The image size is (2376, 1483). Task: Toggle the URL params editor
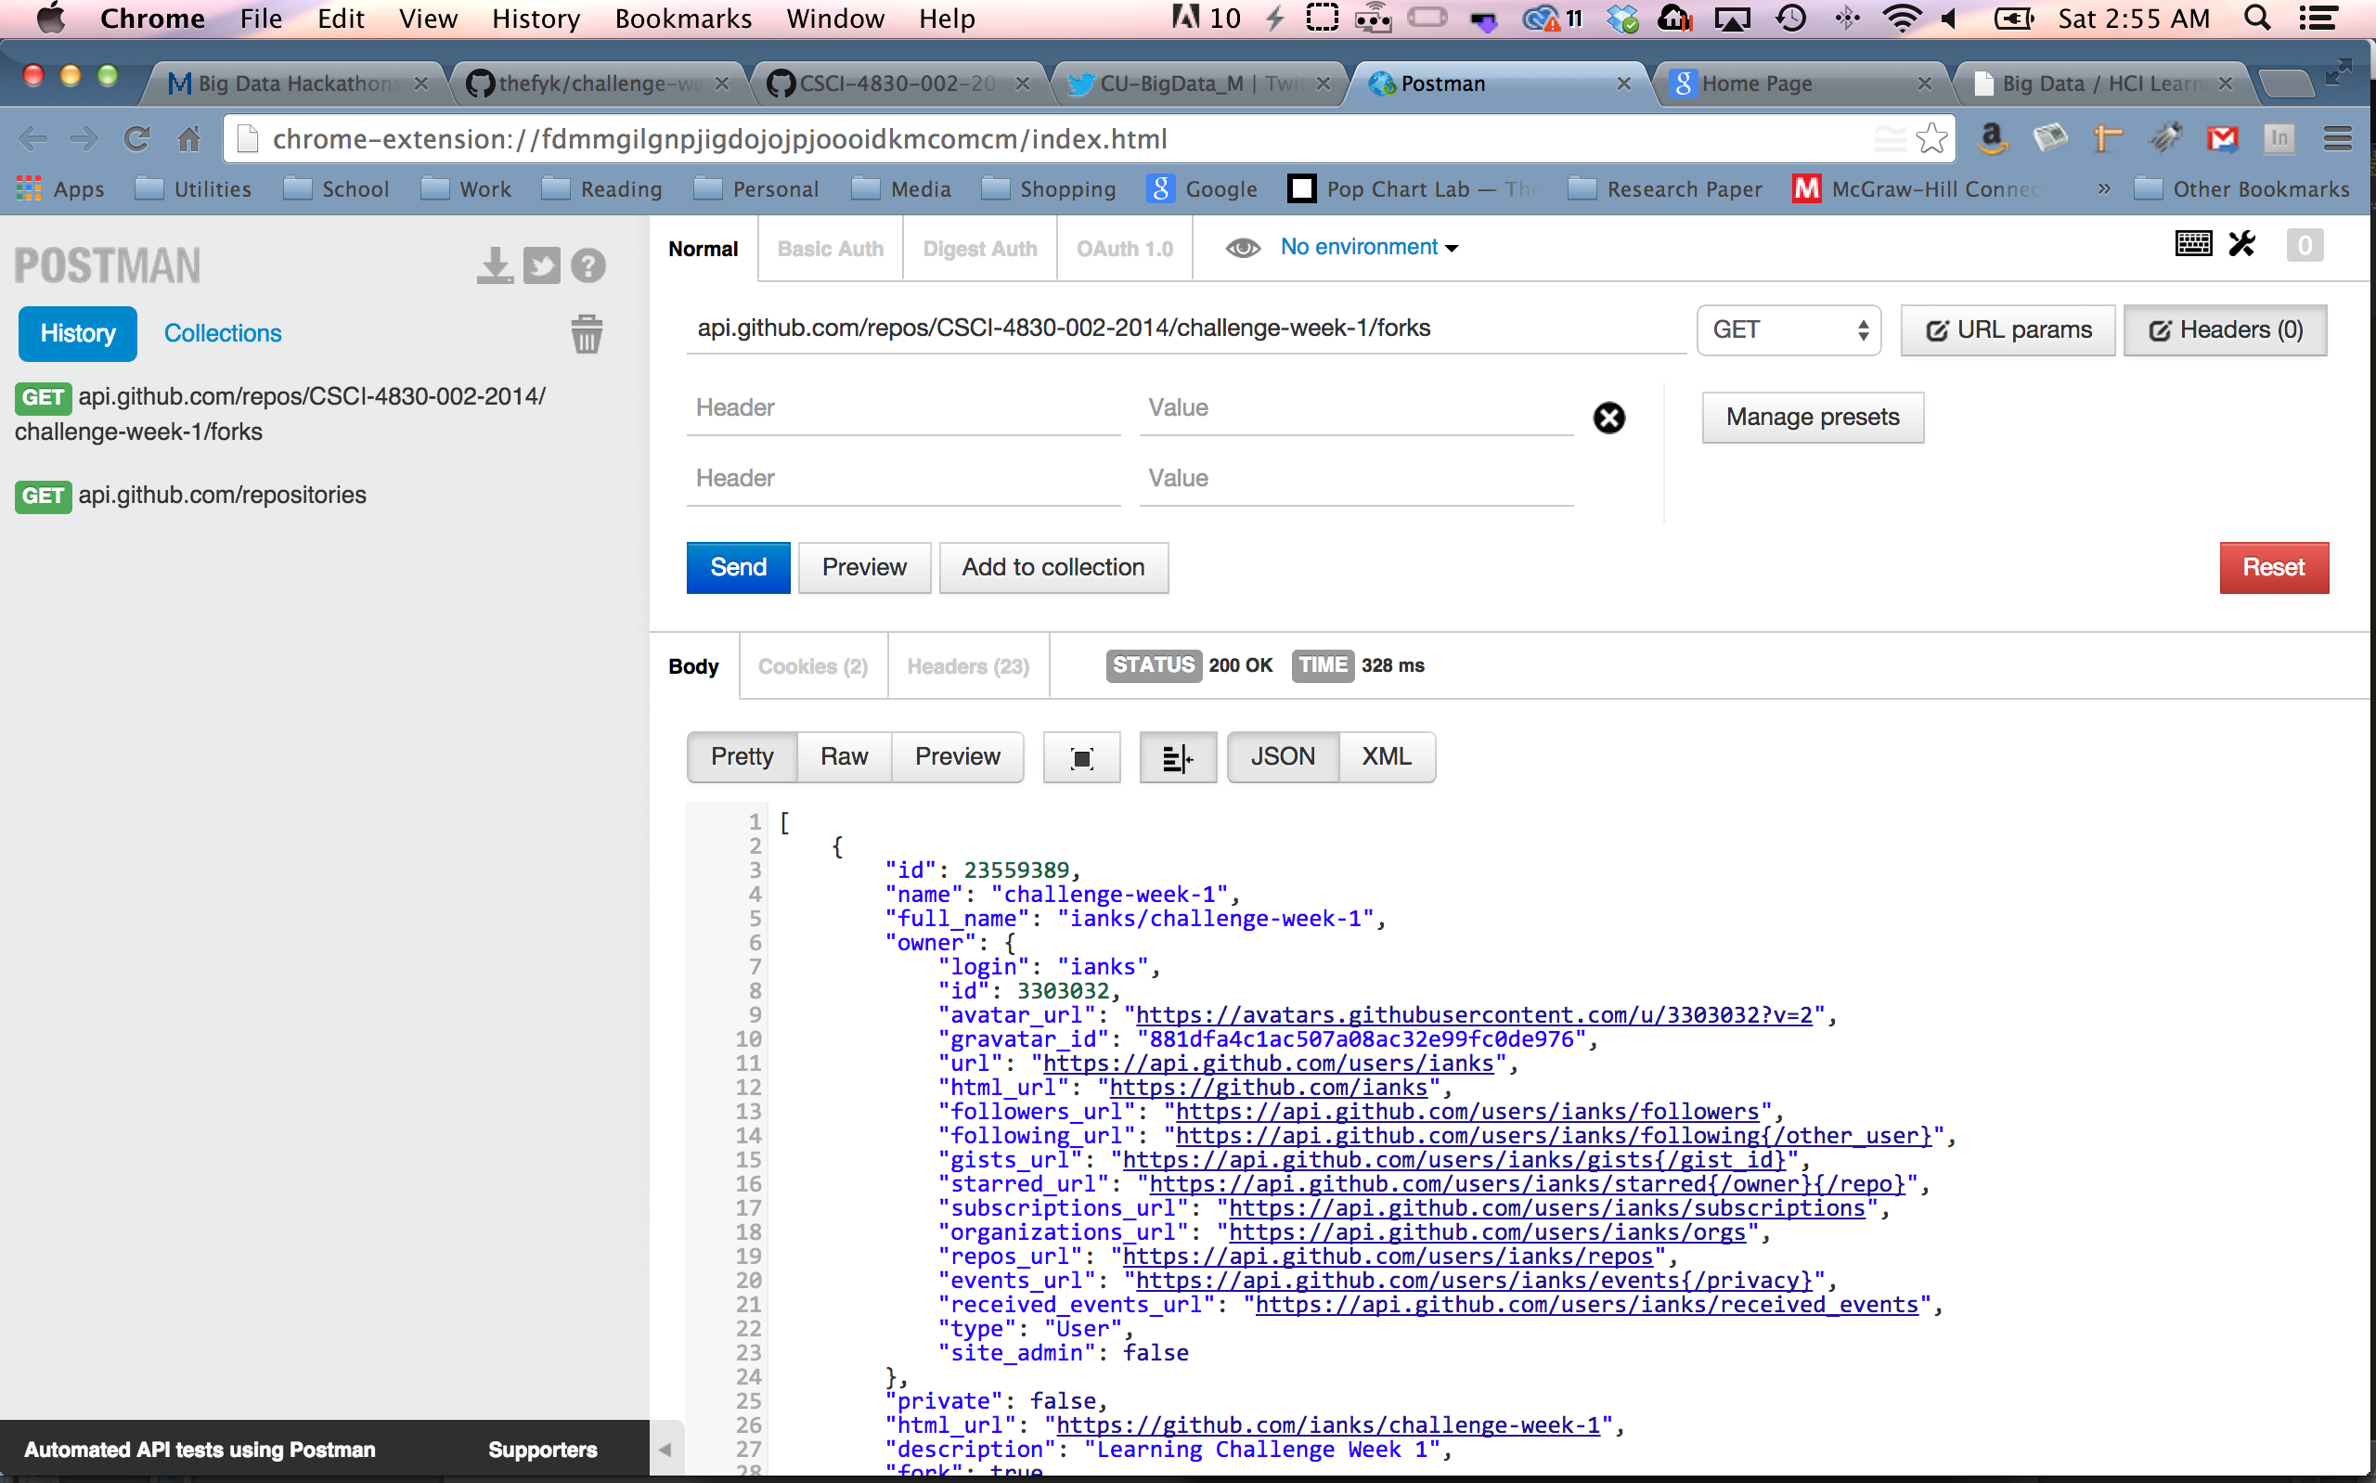point(2007,330)
